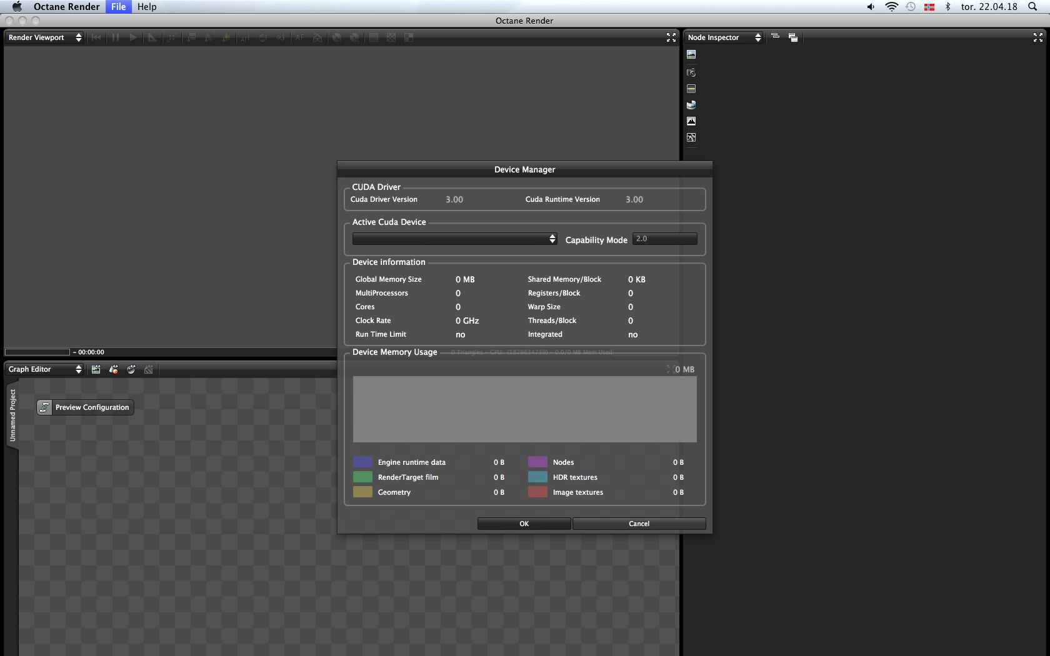This screenshot has width=1050, height=656.
Task: Select the Unnamed Project vertical tab
Action: click(12, 415)
